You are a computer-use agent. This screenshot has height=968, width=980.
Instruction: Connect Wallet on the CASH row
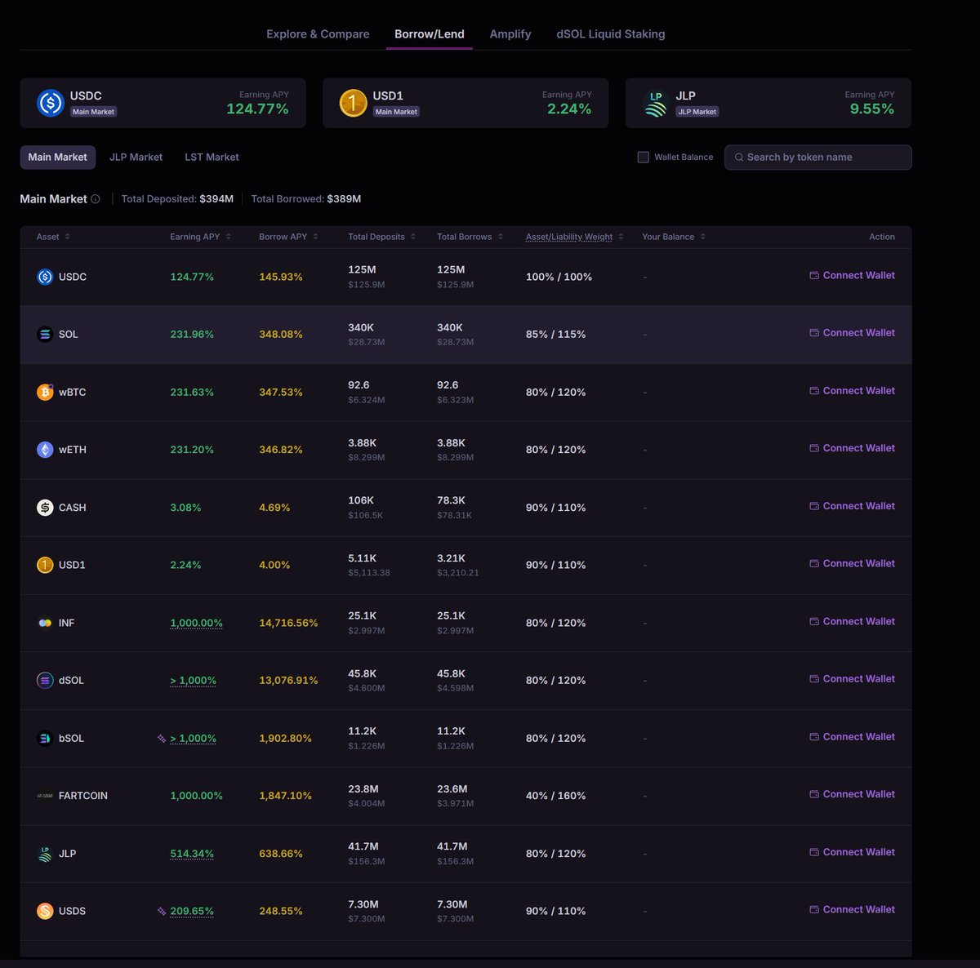click(x=852, y=506)
